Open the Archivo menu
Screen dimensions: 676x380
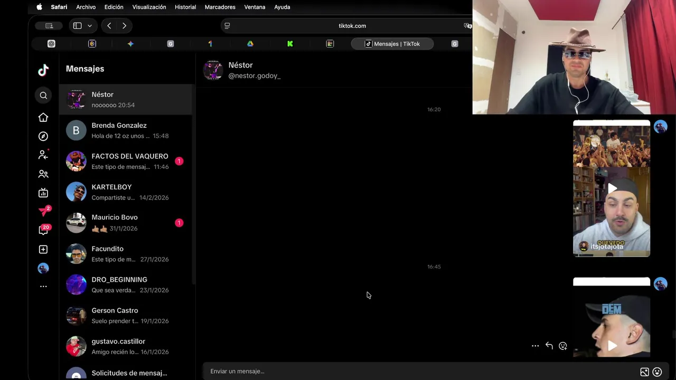(86, 7)
